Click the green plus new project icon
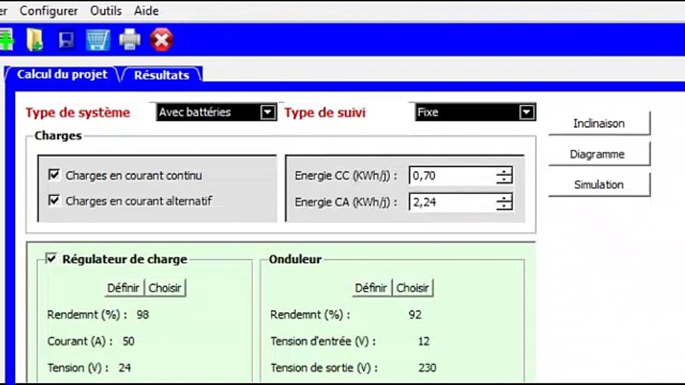The image size is (685, 385). (6, 40)
